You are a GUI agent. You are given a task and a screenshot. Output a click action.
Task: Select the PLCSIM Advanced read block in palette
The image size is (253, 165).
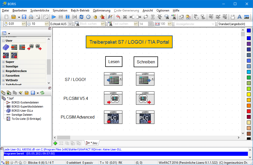6,55
